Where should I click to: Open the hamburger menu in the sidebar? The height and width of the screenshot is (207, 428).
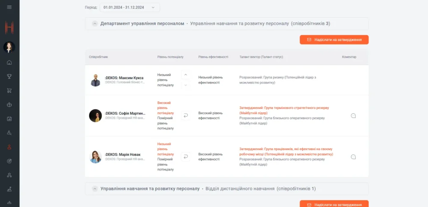[9, 7]
